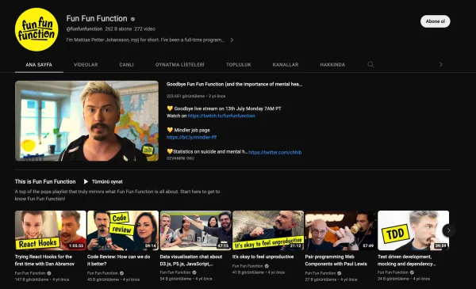The width and height of the screenshot is (476, 289).
Task: Show more tabs with right chevron
Action: coord(441,64)
